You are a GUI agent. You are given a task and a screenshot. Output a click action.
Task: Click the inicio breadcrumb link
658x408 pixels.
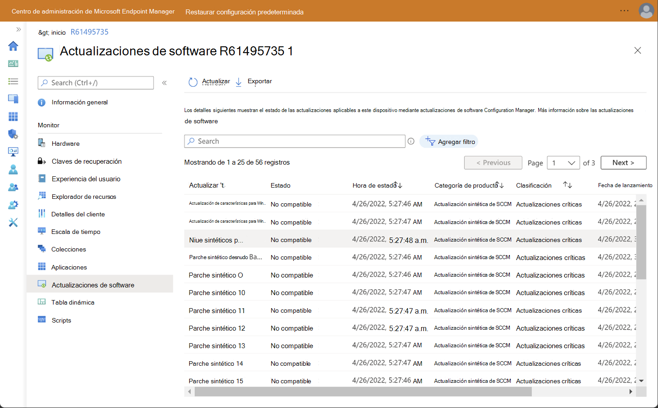coord(59,32)
